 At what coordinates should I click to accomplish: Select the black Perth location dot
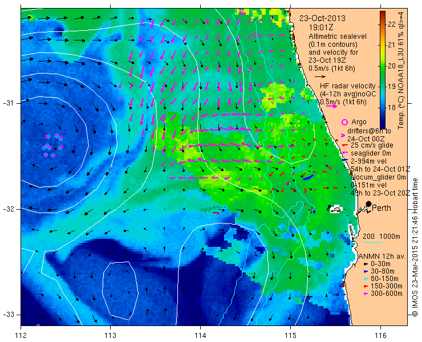click(x=369, y=204)
